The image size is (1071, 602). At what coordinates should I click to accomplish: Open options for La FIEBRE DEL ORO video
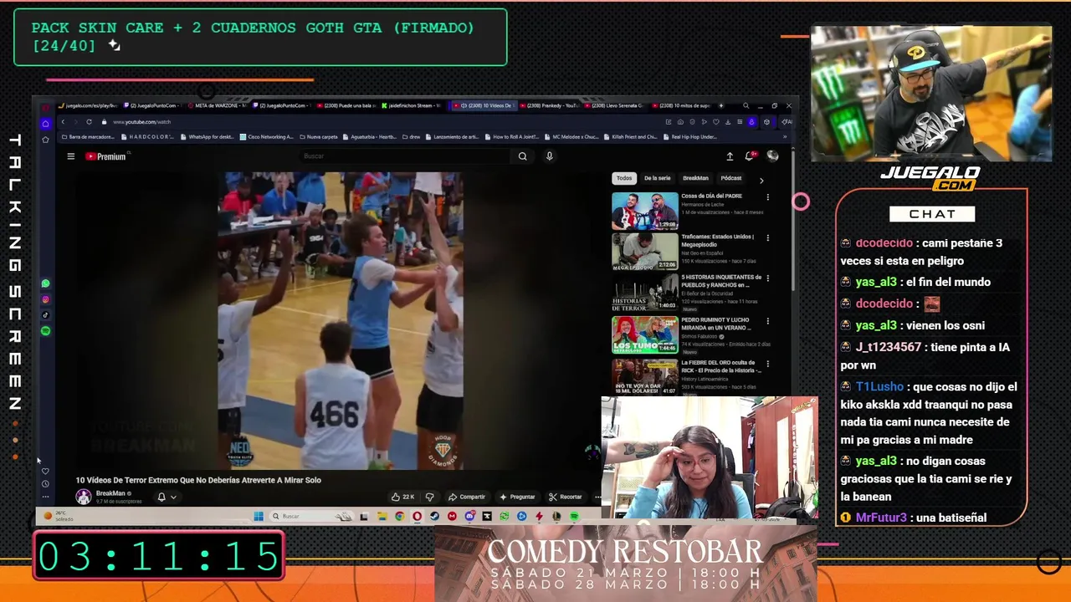(767, 365)
